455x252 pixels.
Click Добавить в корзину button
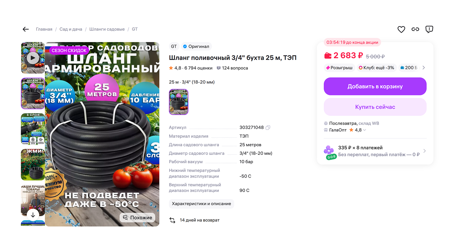click(375, 86)
